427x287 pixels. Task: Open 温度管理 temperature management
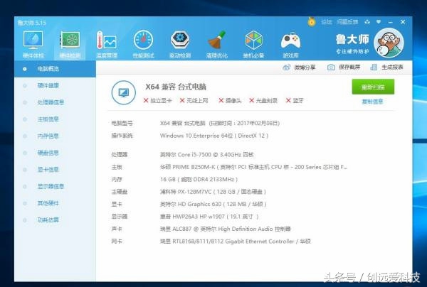tap(107, 45)
